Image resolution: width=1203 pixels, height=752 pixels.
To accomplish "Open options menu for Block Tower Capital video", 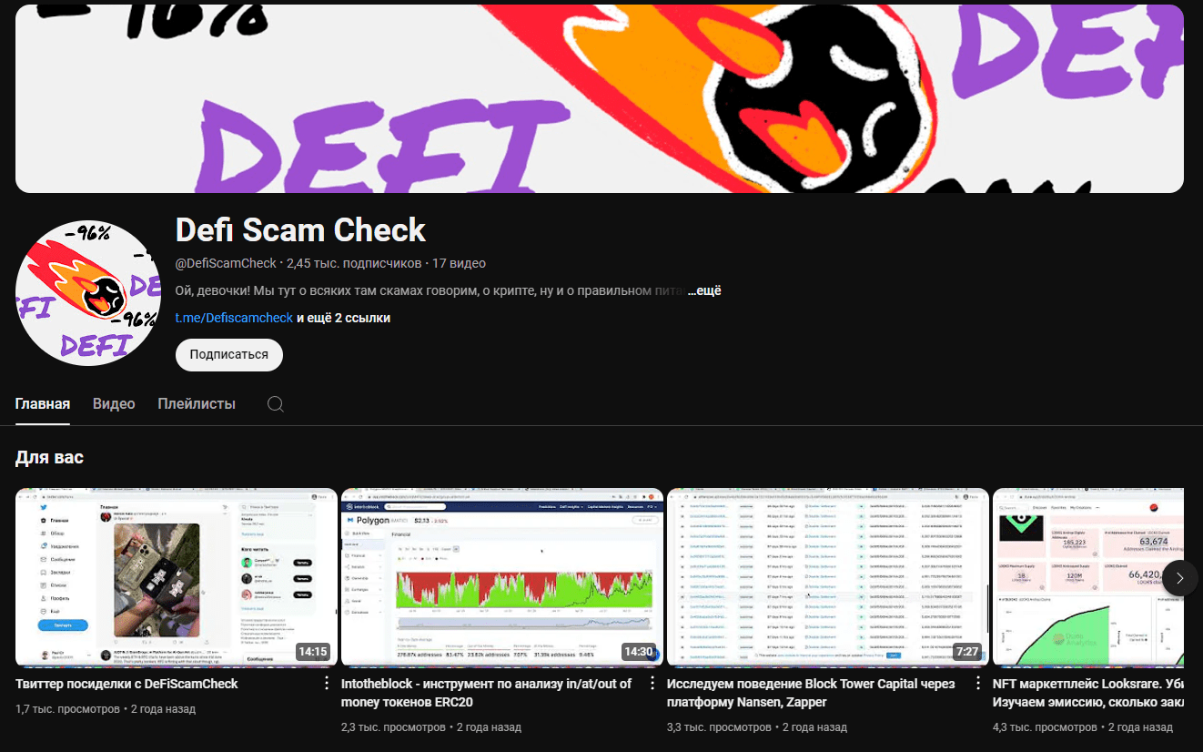I will point(978,684).
